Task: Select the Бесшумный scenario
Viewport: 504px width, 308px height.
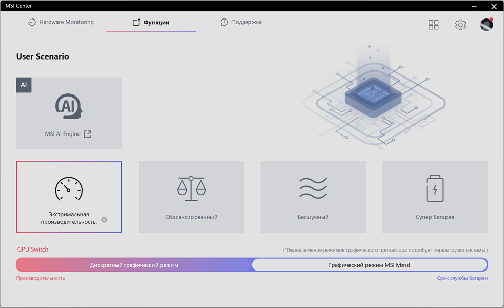Action: click(313, 197)
